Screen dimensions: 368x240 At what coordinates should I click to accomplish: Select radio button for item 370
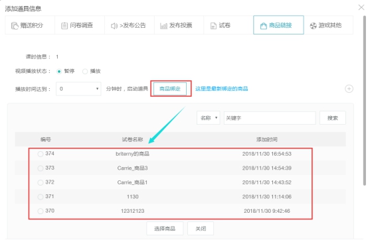(x=41, y=211)
